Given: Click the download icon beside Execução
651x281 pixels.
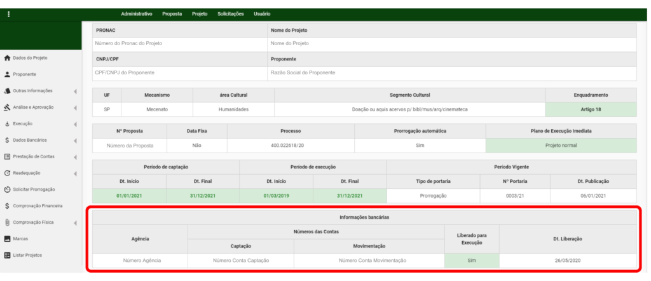Looking at the screenshot, I should 7,124.
